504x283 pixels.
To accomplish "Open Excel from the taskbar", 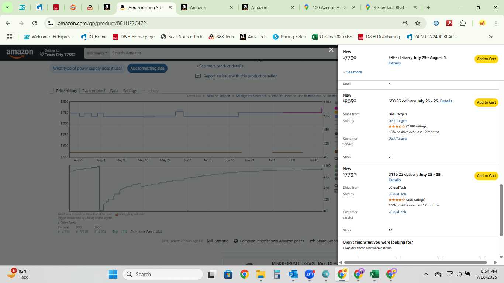I will [374, 274].
